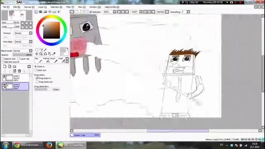Show the HSV slider panel icon
Image resolution: width=265 pixels, height=149 pixels.
[45, 12]
